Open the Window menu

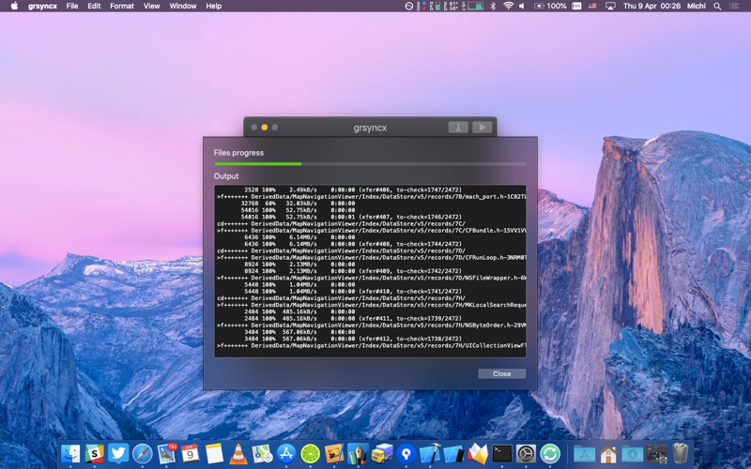click(x=182, y=7)
